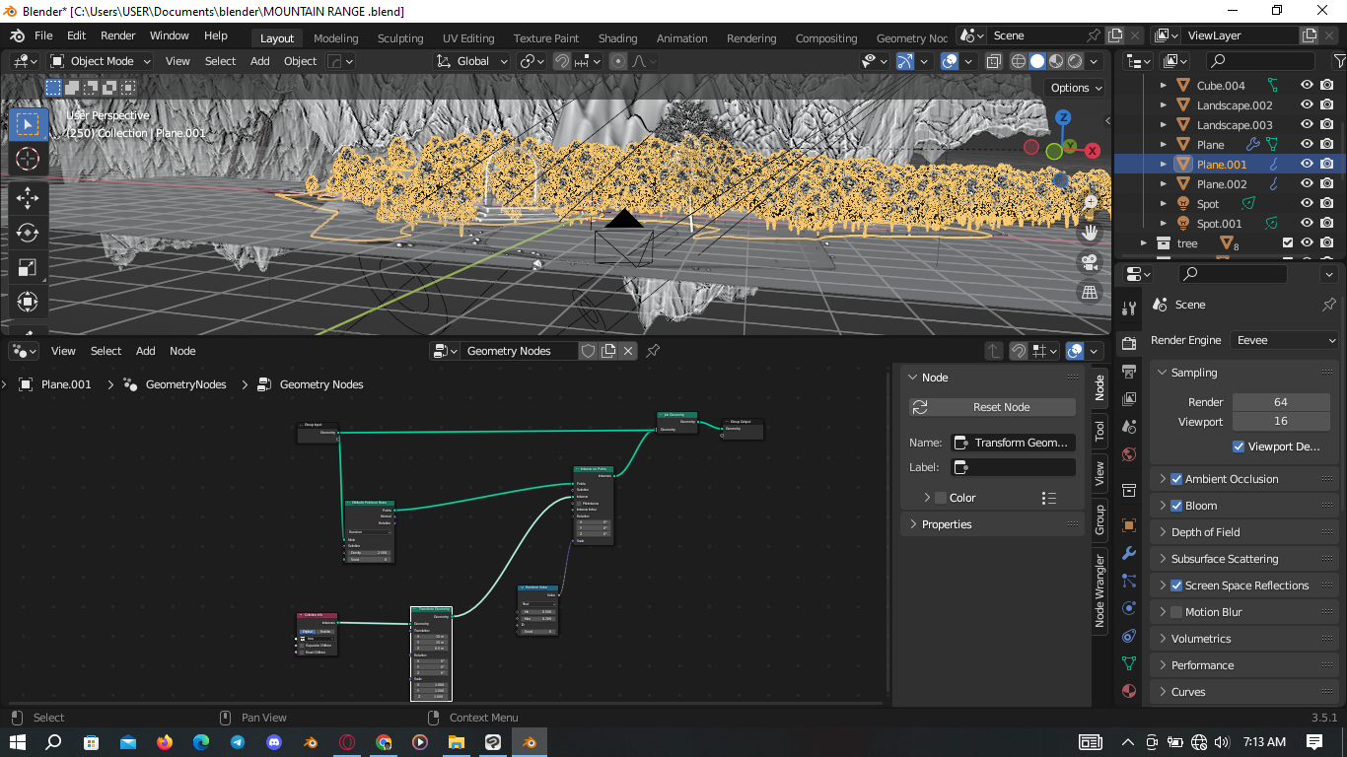Switch viewport to wireframe shading
Screen dimensions: 1347x757
click(x=1019, y=61)
